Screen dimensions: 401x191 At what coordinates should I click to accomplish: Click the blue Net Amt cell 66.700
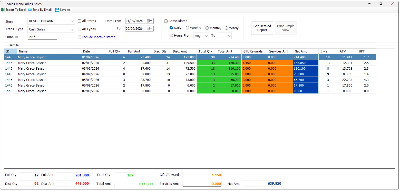click(306, 80)
